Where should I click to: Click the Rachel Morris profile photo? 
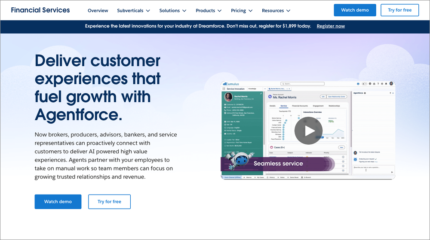point(228,97)
